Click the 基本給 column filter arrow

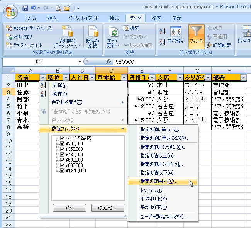tap(124, 78)
